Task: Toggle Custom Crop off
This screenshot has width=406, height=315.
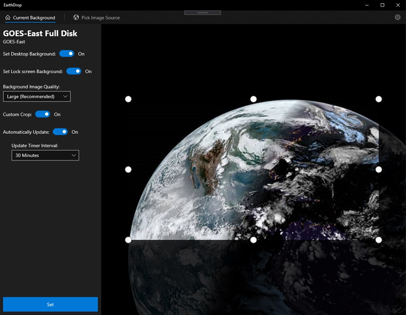Action: (42, 114)
